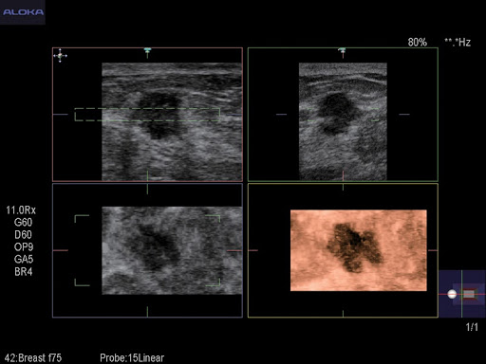Screen dimensions: 486x364
Task: Click the white ball in the orientation navigator
Action: 452,294
